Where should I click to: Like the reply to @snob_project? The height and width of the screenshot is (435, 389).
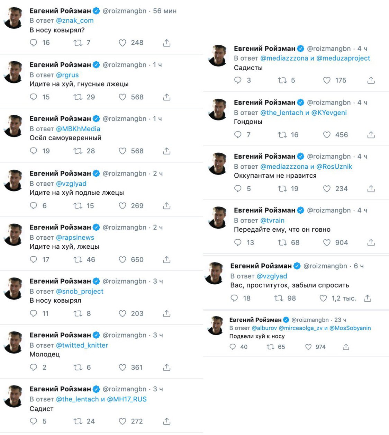tap(123, 313)
